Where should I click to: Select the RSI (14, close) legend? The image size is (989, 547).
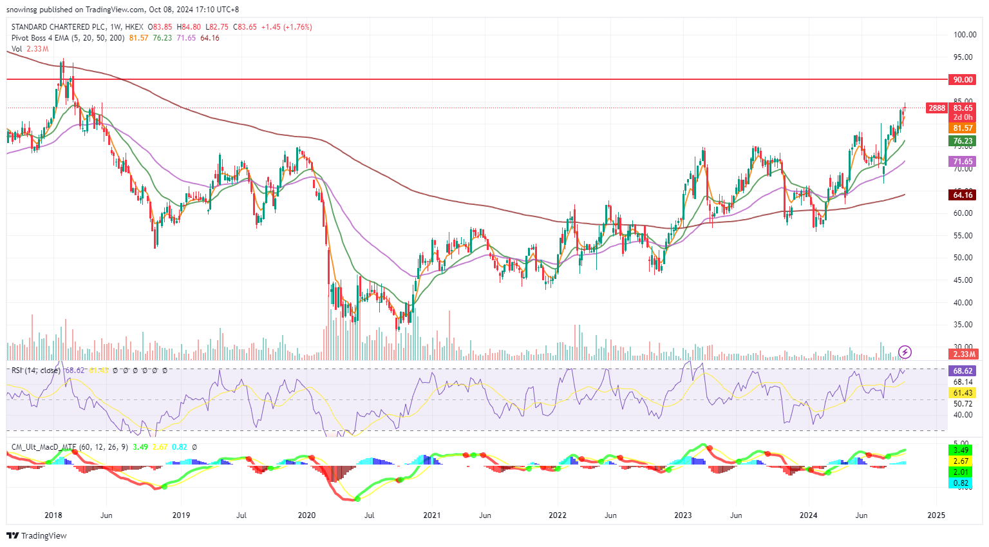coord(36,370)
